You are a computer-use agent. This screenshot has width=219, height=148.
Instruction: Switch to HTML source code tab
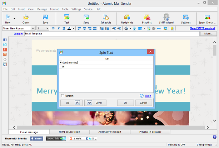pyautogui.click(x=69, y=132)
